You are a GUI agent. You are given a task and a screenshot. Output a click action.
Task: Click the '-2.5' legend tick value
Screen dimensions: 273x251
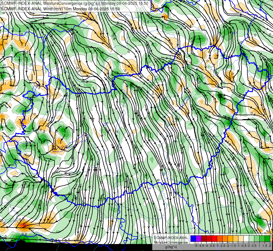tap(222, 246)
